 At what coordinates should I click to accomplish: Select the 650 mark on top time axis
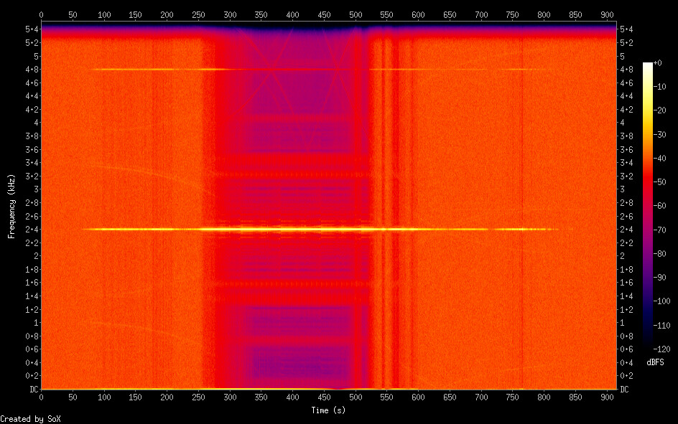450,14
